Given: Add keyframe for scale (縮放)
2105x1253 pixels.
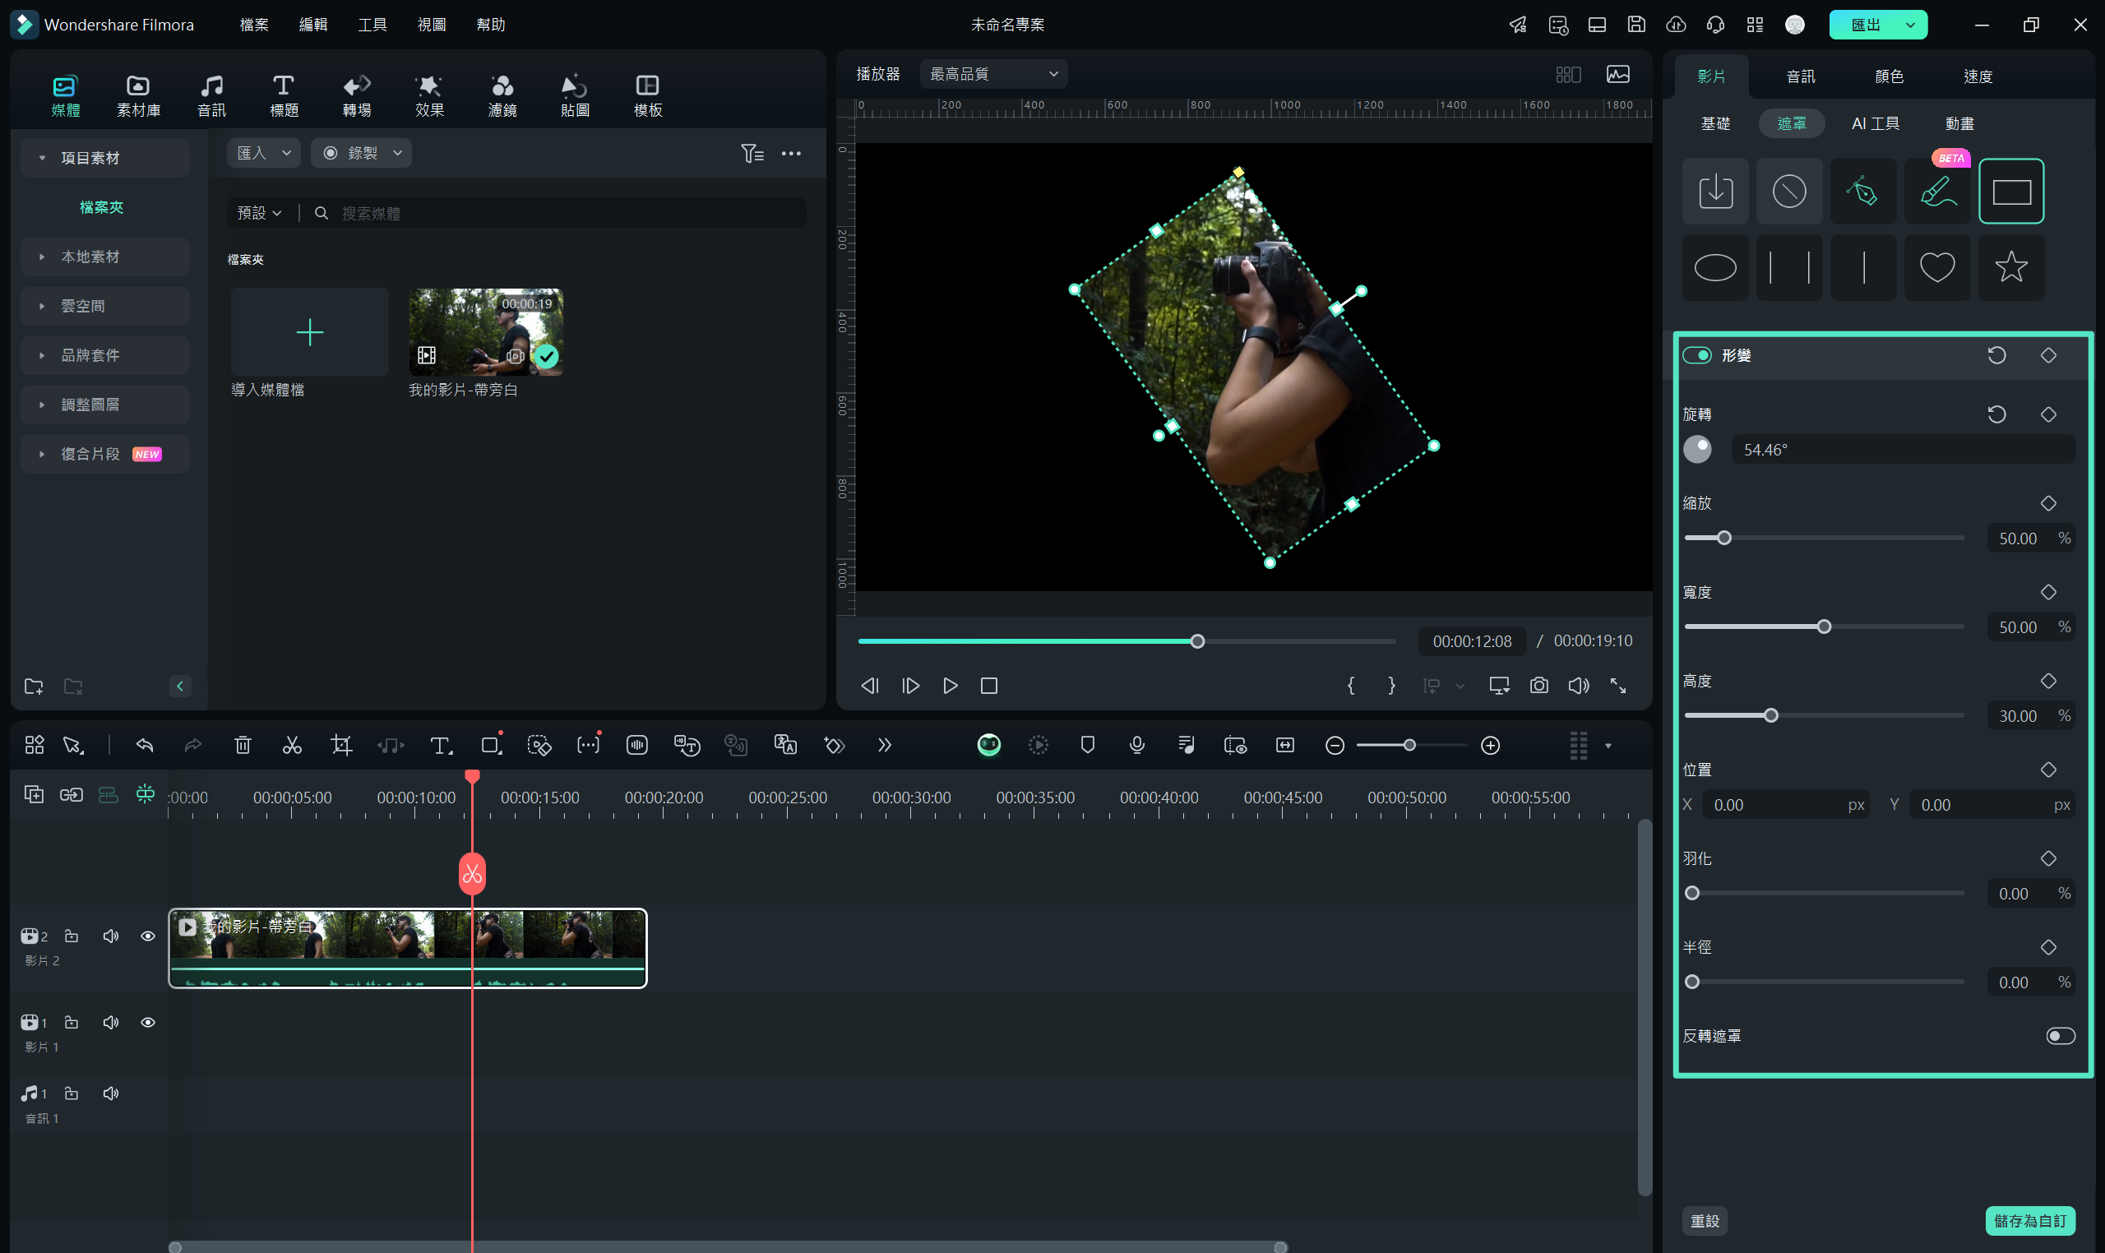Looking at the screenshot, I should [x=2047, y=503].
